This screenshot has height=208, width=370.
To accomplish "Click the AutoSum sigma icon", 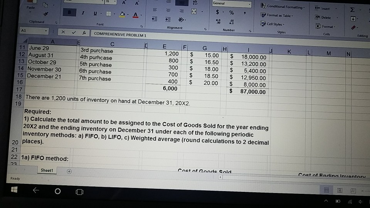I will coord(352,10).
